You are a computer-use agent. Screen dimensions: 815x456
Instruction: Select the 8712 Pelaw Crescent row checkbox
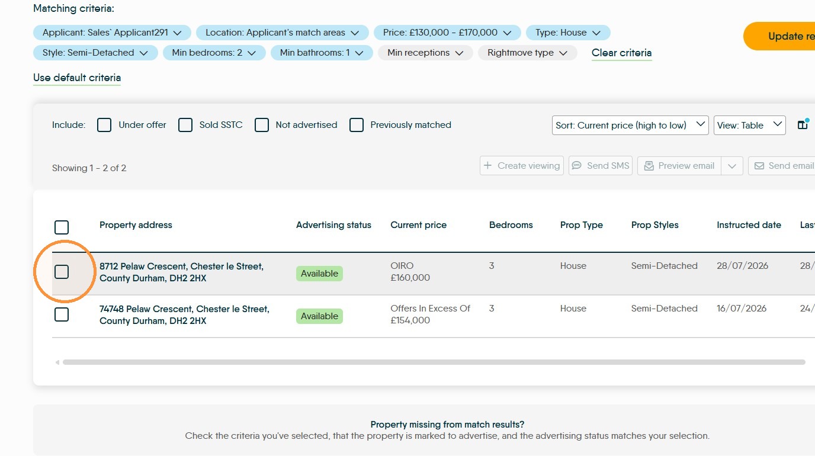(62, 272)
